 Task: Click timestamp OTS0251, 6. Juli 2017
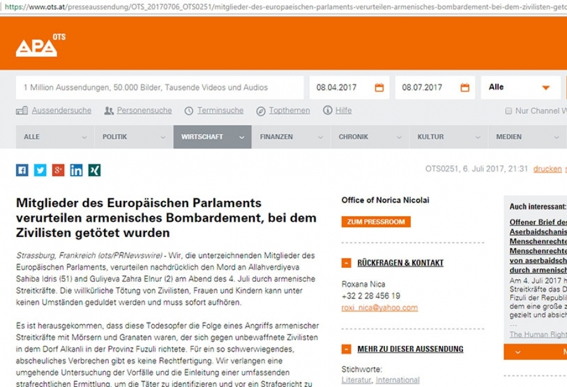[477, 169]
